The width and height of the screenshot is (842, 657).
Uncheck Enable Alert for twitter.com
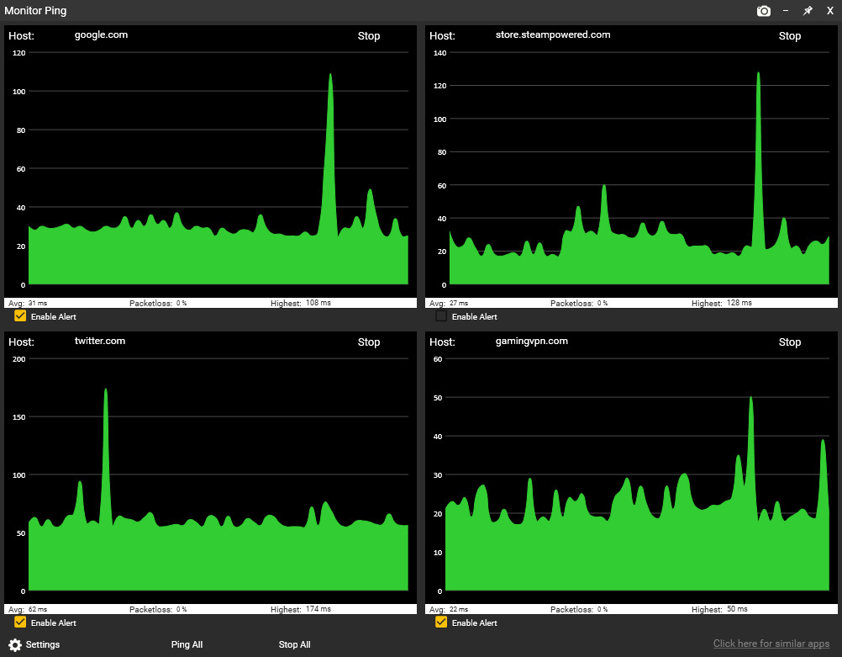(20, 623)
